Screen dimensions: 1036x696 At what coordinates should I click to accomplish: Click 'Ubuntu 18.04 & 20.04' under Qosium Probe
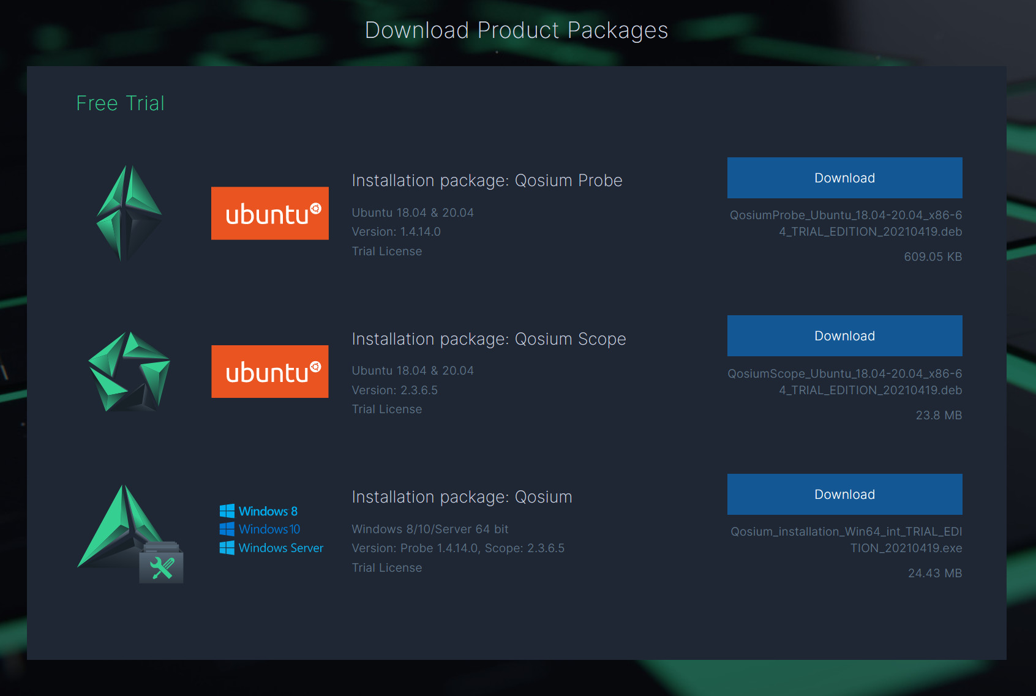point(413,212)
